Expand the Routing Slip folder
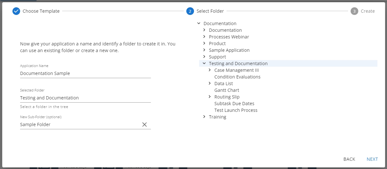387x169 pixels. [x=210, y=97]
